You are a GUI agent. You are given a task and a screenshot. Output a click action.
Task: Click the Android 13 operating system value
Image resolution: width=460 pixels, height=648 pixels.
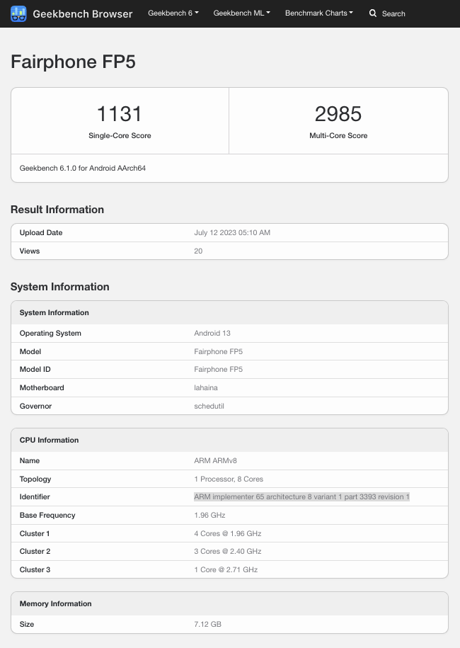coord(212,334)
